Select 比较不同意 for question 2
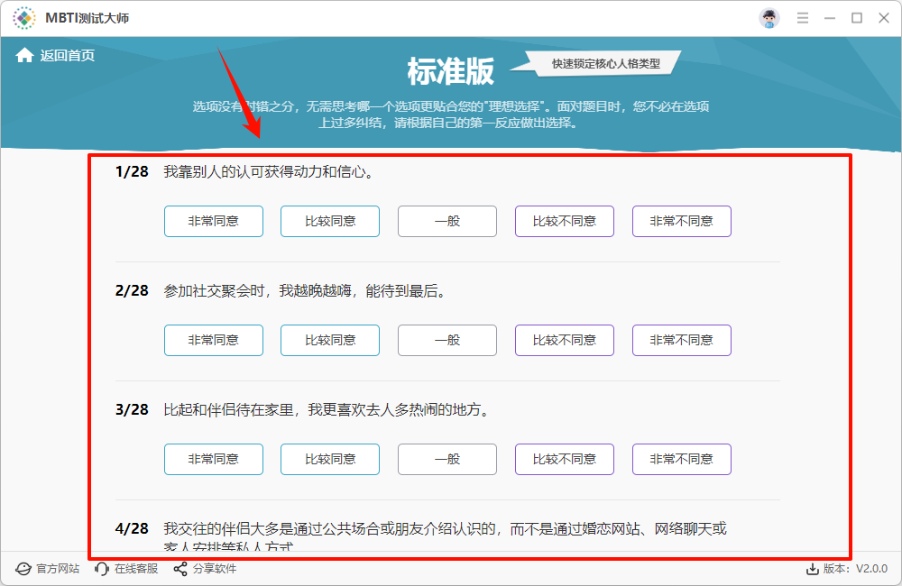902x586 pixels. [564, 340]
